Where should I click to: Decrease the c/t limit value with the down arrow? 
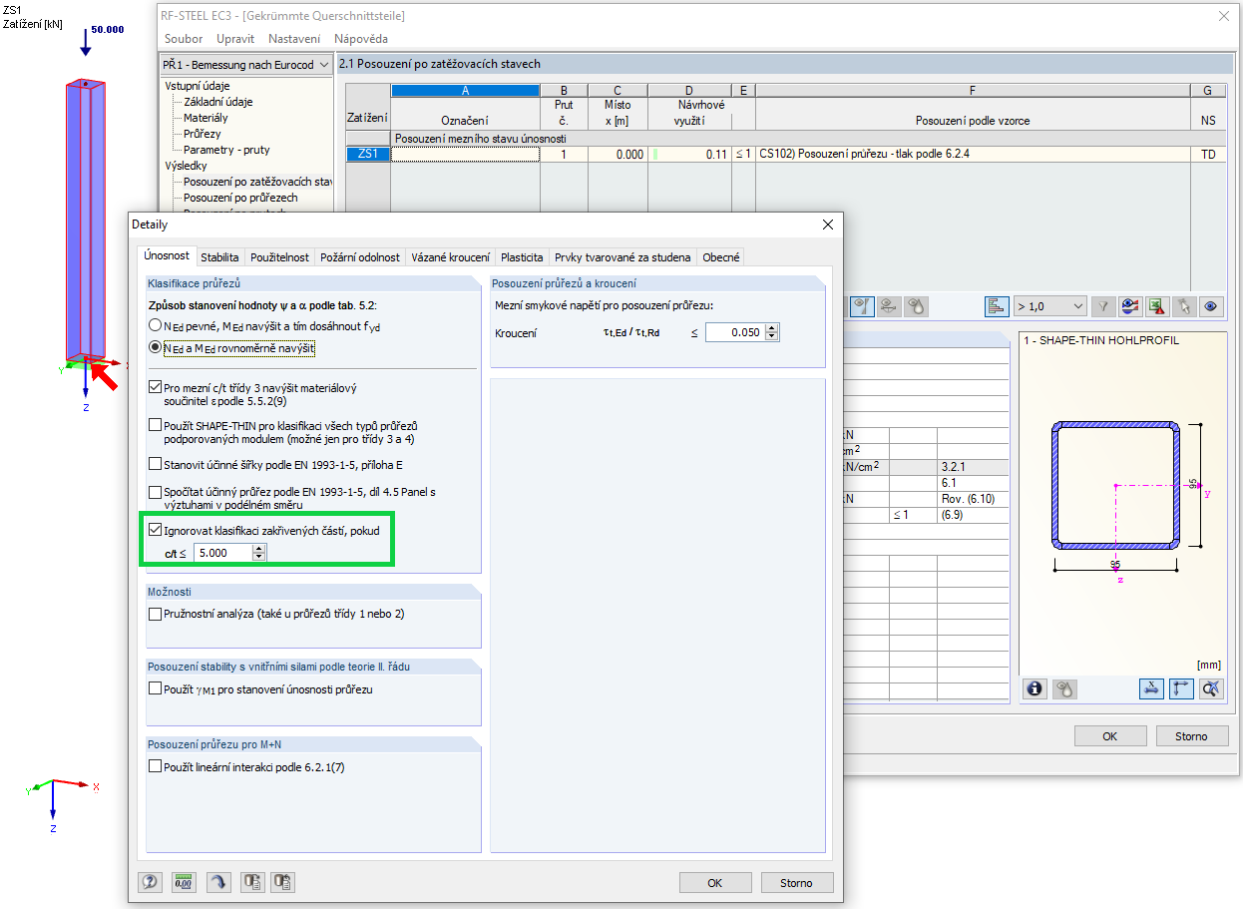tap(259, 557)
